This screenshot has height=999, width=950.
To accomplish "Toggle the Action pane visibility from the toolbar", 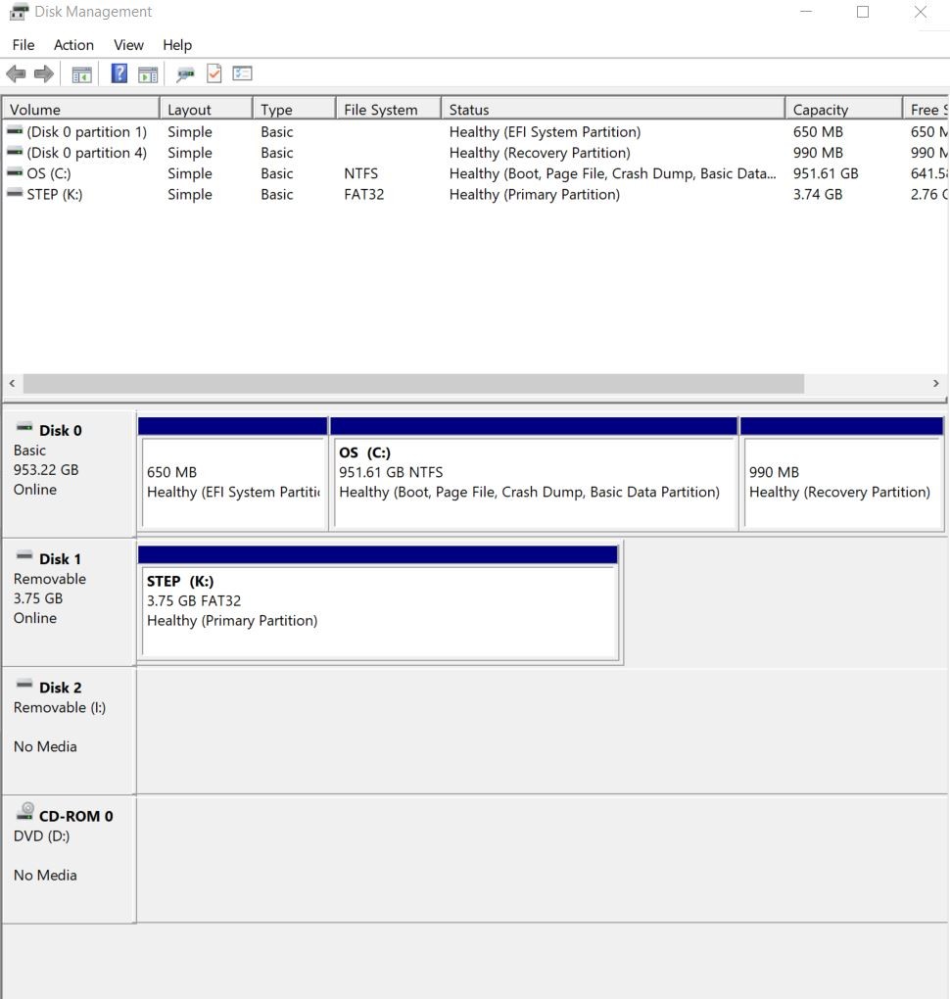I will (147, 73).
